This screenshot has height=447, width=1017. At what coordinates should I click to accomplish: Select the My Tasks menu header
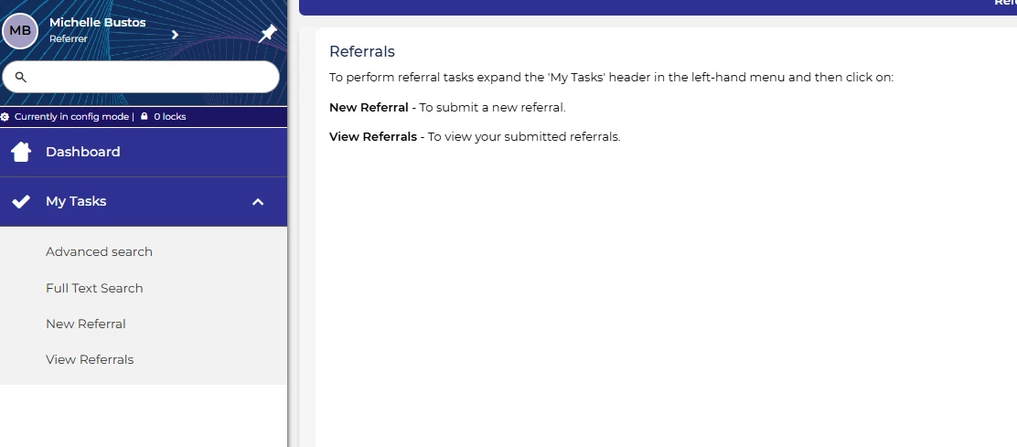click(77, 201)
